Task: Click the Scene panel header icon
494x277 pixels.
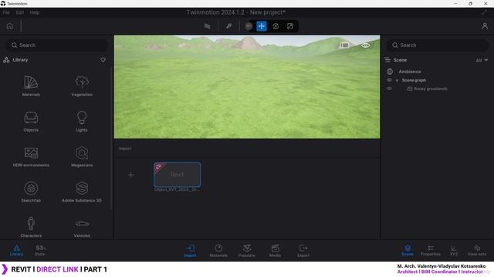Action: click(387, 60)
